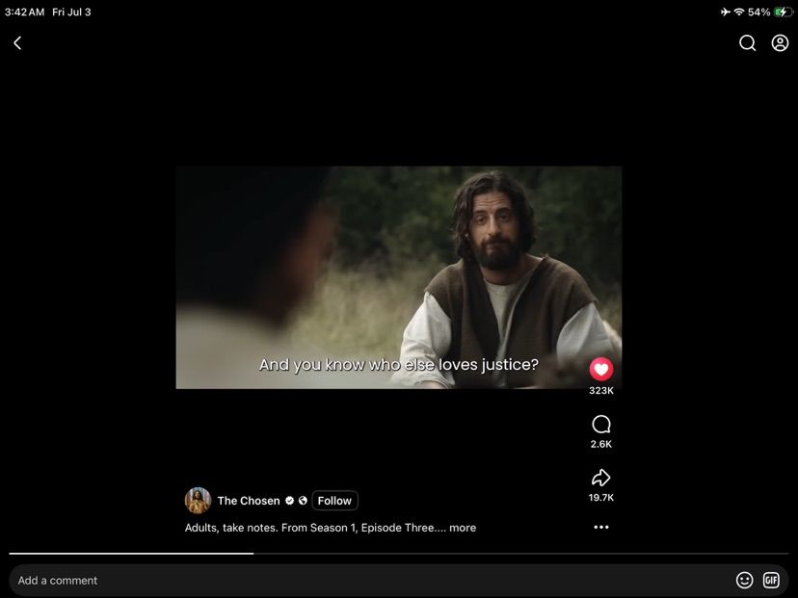The width and height of the screenshot is (798, 598).
Task: Seek on the video progress bar
Action: [399, 554]
